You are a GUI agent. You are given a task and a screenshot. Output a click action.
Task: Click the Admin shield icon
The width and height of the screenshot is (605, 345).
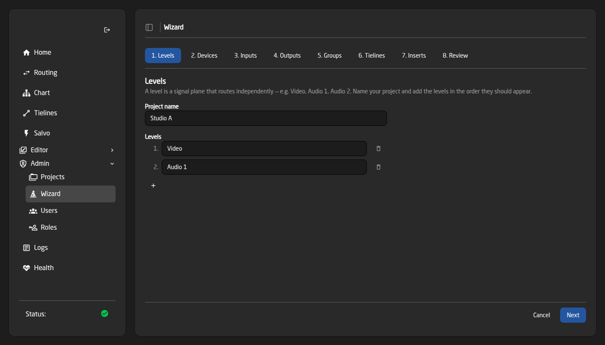[23, 164]
